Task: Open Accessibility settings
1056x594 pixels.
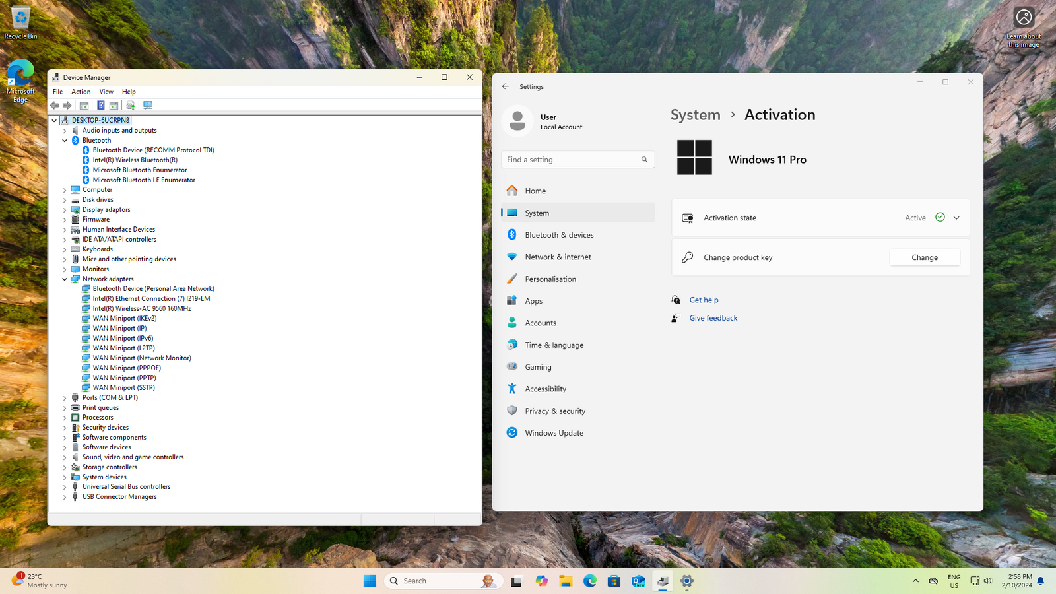Action: pos(577,389)
